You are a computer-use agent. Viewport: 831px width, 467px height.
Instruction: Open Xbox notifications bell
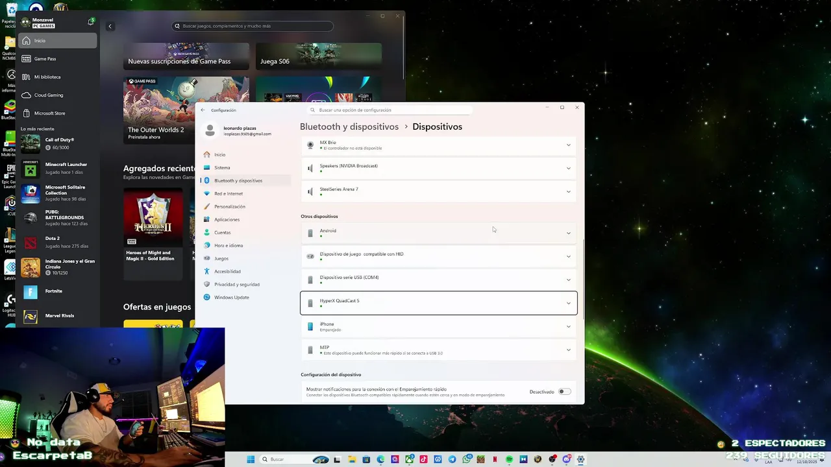91,22
